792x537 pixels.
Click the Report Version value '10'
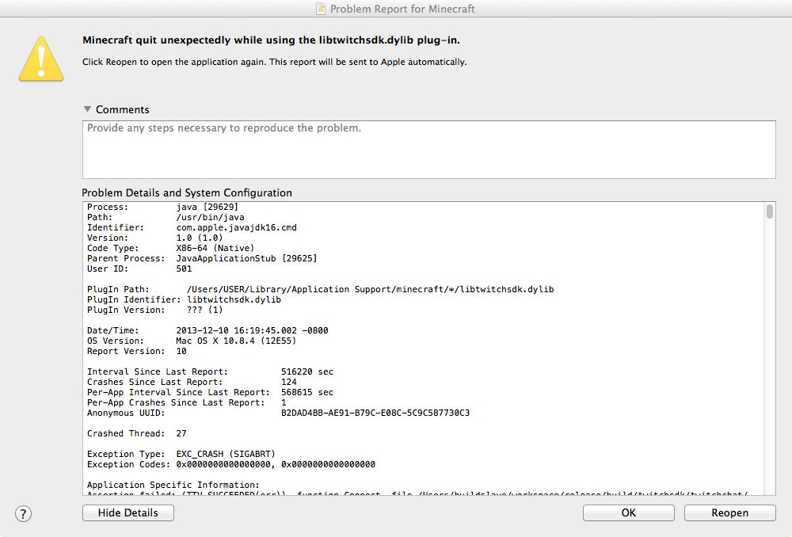coord(181,351)
